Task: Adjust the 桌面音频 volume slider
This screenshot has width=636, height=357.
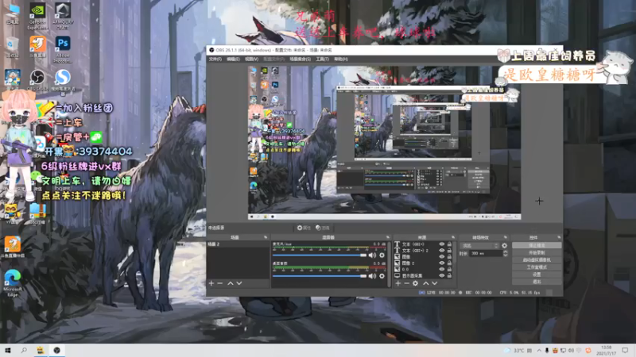Action: tap(320, 275)
